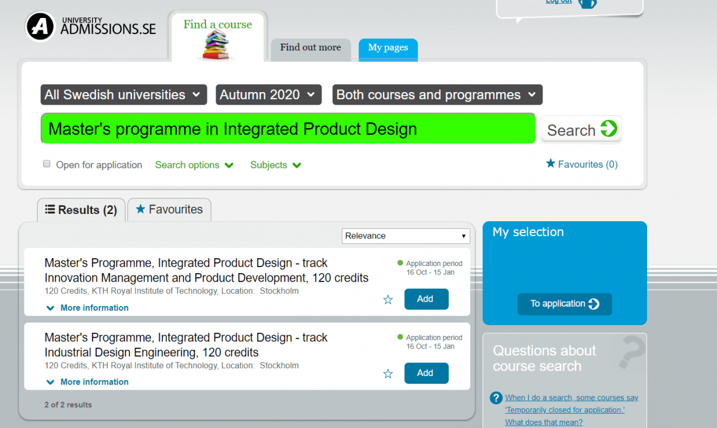Viewport: 717px width, 428px height.
Task: Open the All Swedish universities dropdown
Action: point(124,95)
